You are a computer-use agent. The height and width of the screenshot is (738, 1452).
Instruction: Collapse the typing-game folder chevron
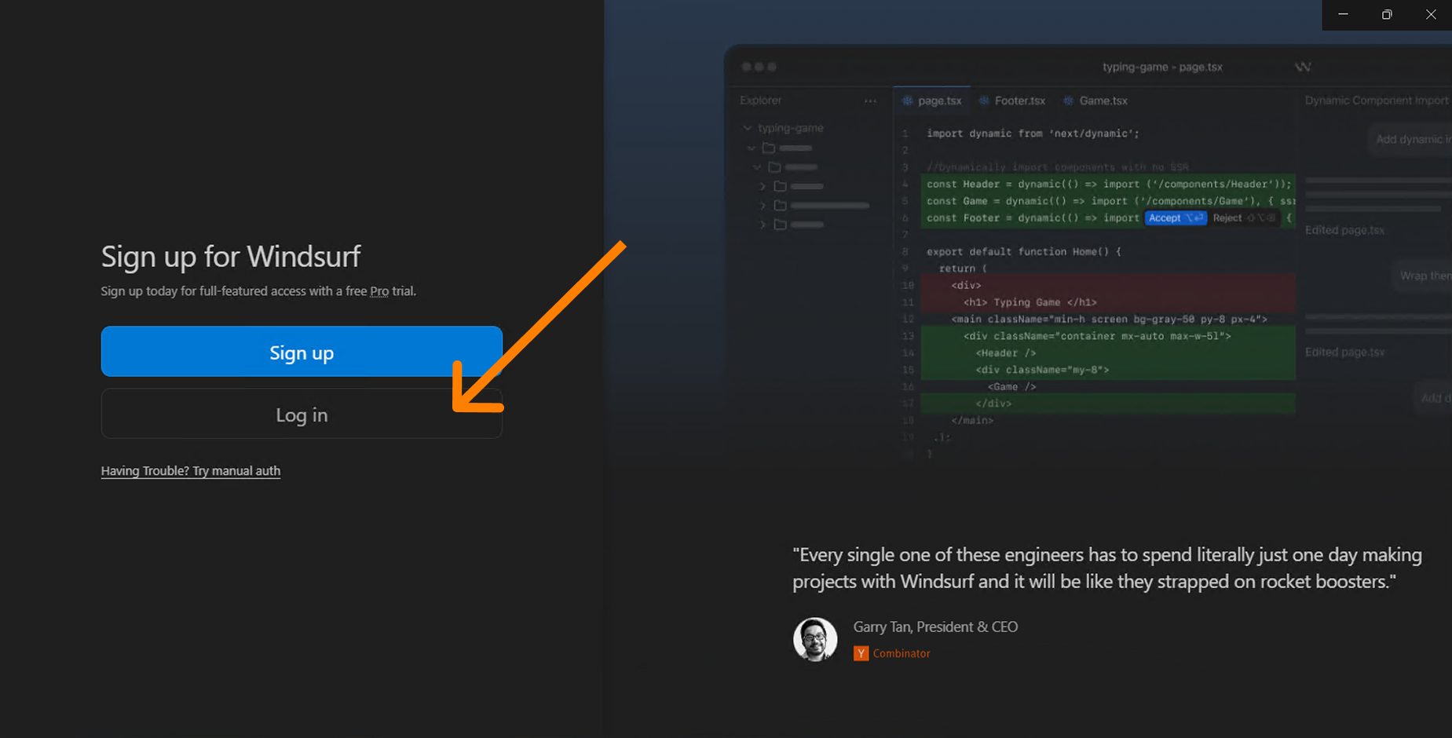click(748, 128)
